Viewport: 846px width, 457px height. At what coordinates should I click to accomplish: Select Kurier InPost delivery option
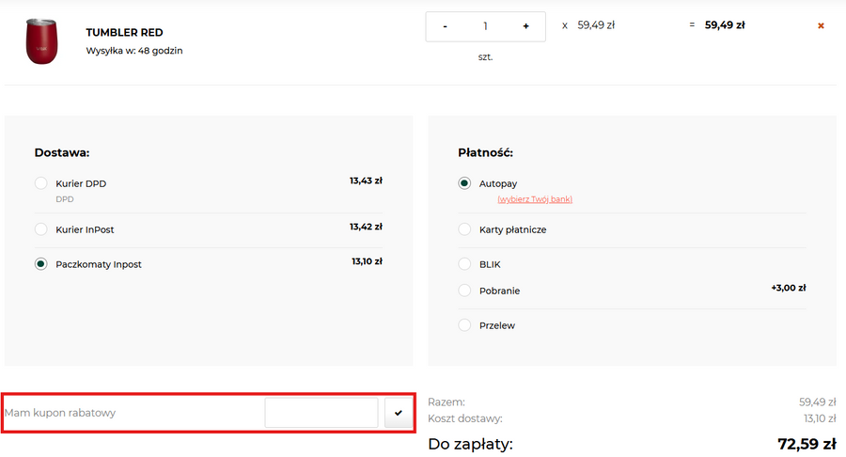(x=41, y=229)
